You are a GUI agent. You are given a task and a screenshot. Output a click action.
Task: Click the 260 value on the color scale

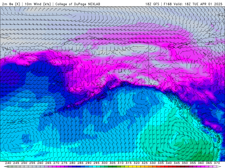(x=40, y=163)
